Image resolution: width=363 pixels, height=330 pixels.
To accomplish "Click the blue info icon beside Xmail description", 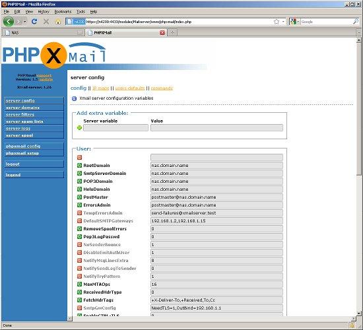I will pos(74,98).
